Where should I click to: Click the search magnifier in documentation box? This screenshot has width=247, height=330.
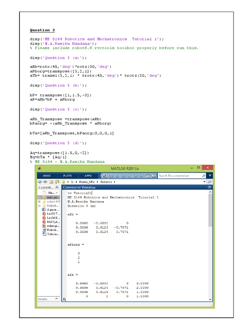coord(204,176)
